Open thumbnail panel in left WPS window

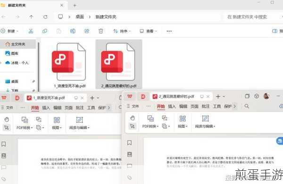(x=4, y=156)
